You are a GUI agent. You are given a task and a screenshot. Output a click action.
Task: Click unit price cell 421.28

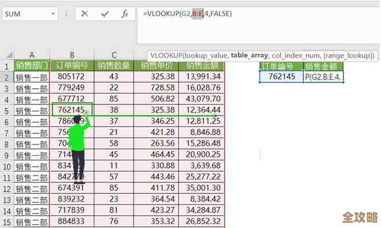click(x=156, y=133)
